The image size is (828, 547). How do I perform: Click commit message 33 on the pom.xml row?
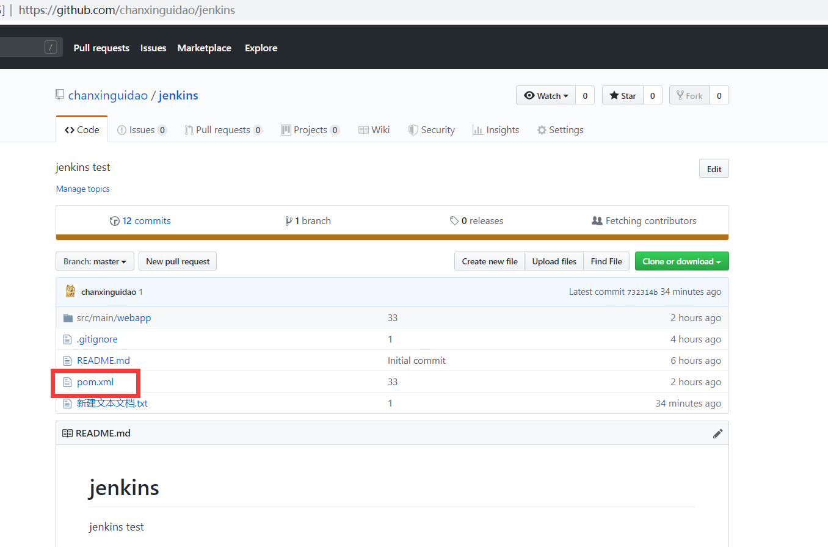click(x=393, y=382)
